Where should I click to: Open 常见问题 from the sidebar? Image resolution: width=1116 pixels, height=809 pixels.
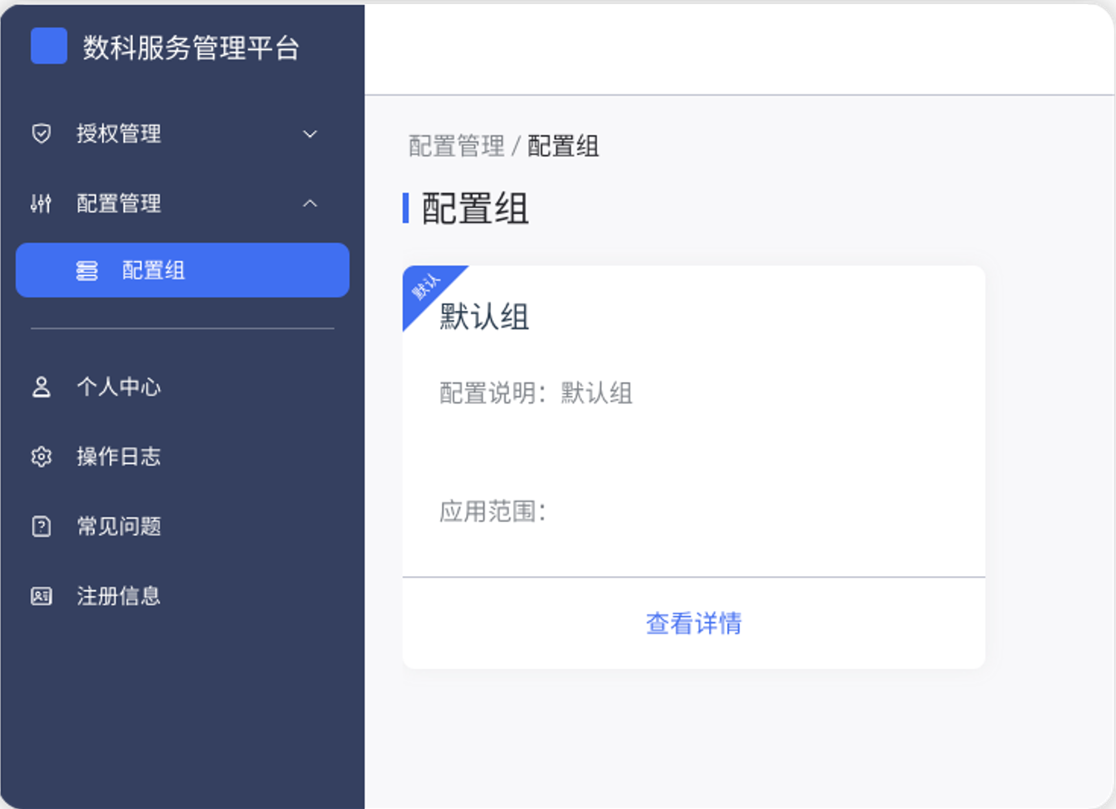(119, 526)
